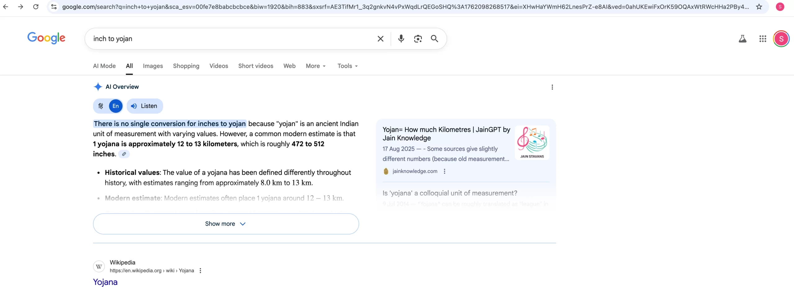Play AI Overview with Listen button
This screenshot has height=287, width=794.
(145, 106)
